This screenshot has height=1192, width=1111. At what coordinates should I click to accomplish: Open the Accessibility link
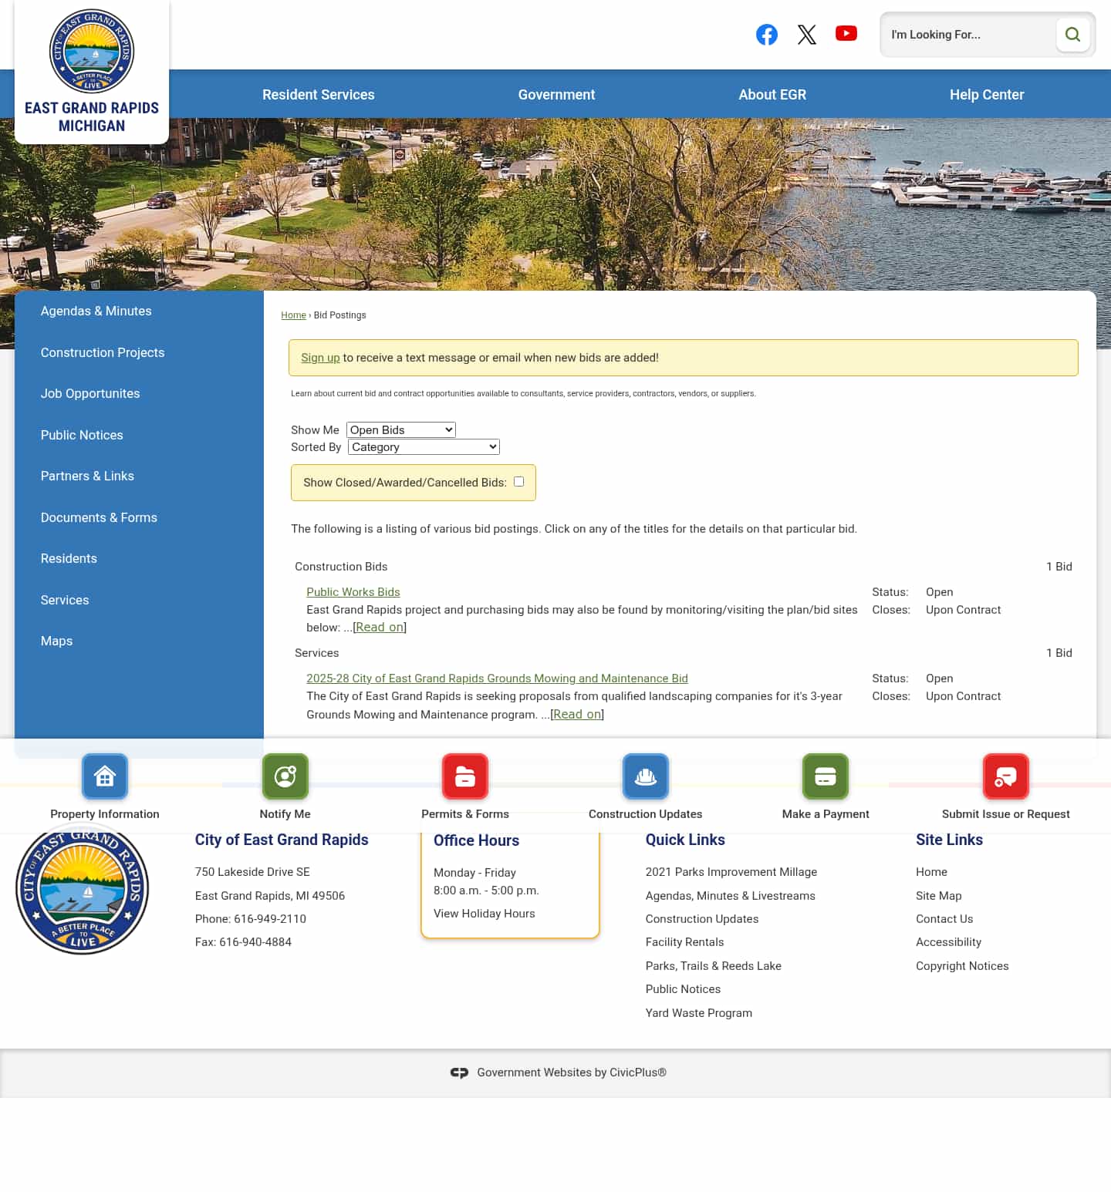(x=949, y=942)
